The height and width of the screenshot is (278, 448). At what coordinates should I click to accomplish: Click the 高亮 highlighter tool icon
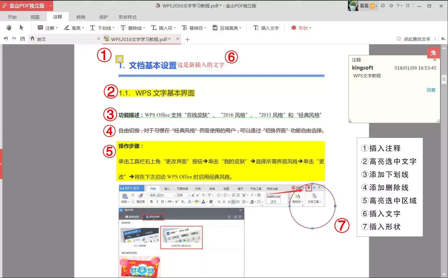pyautogui.click(x=67, y=28)
